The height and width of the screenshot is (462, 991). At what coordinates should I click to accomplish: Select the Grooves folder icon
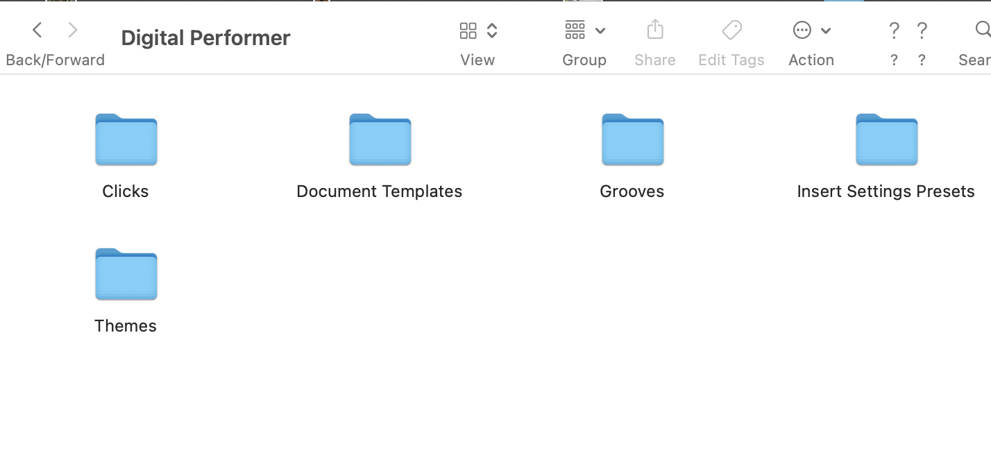633,139
